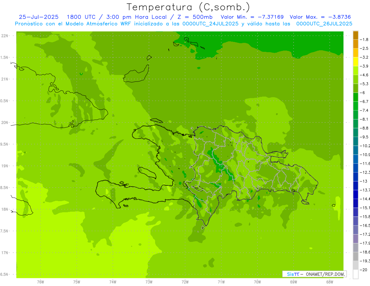Click the -9.5 color bar label
The width and height of the screenshot is (370, 286).
tap(364, 137)
